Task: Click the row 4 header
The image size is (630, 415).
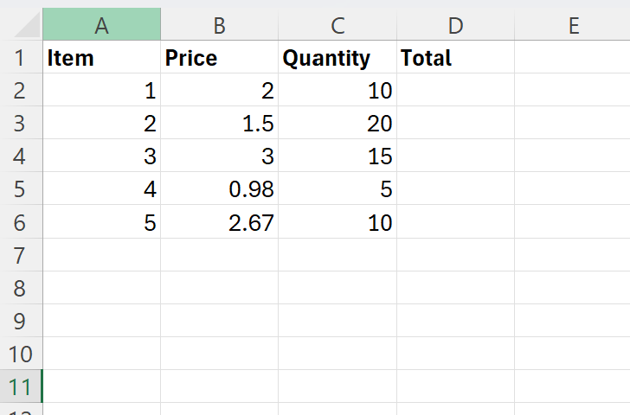Action: click(x=20, y=156)
